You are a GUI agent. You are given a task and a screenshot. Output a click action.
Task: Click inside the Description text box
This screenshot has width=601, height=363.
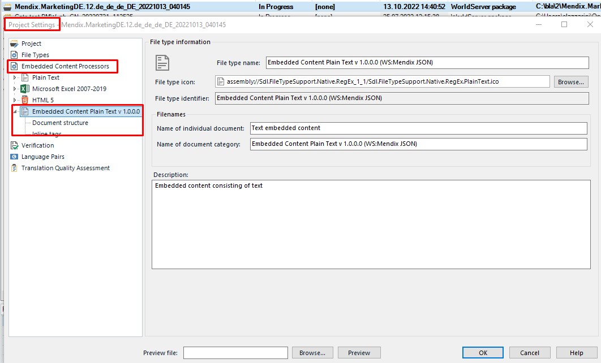coord(371,224)
